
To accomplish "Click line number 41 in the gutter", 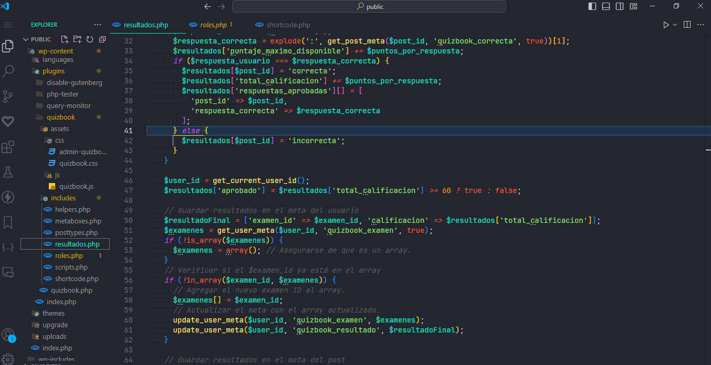I will click(129, 131).
